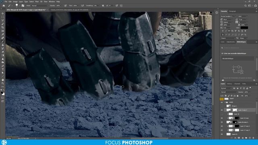Click Lock all layer button
The width and height of the screenshot is (258, 145).
237,96
